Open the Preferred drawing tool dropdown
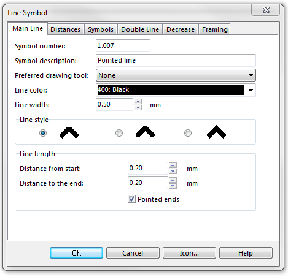288x277 pixels. point(176,75)
